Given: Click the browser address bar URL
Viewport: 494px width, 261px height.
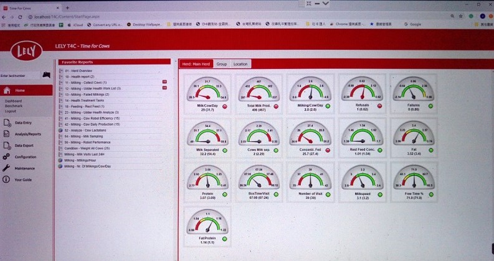Looking at the screenshot, I should click(x=67, y=17).
